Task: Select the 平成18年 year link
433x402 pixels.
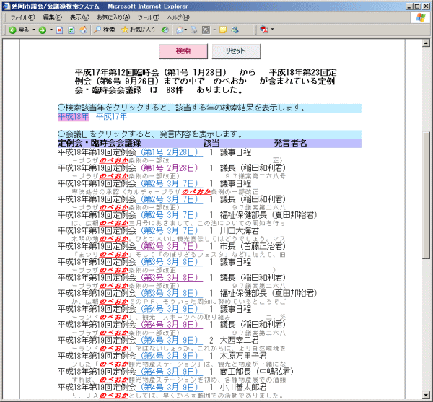Action: tap(74, 117)
